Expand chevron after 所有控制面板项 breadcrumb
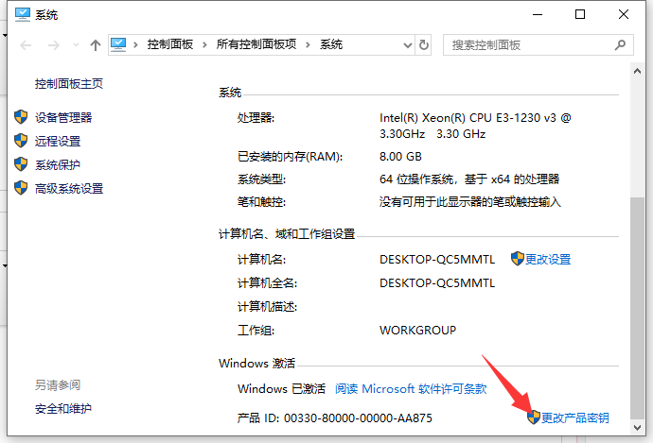 pos(310,44)
